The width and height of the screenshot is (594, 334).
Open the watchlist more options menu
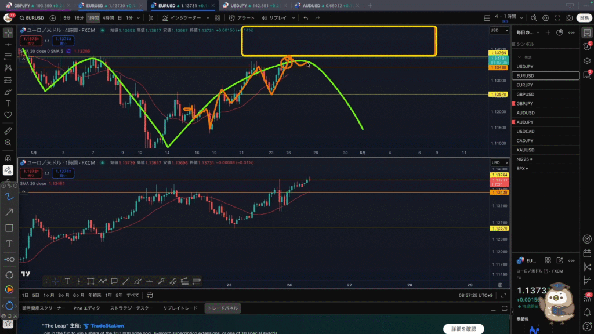571,32
